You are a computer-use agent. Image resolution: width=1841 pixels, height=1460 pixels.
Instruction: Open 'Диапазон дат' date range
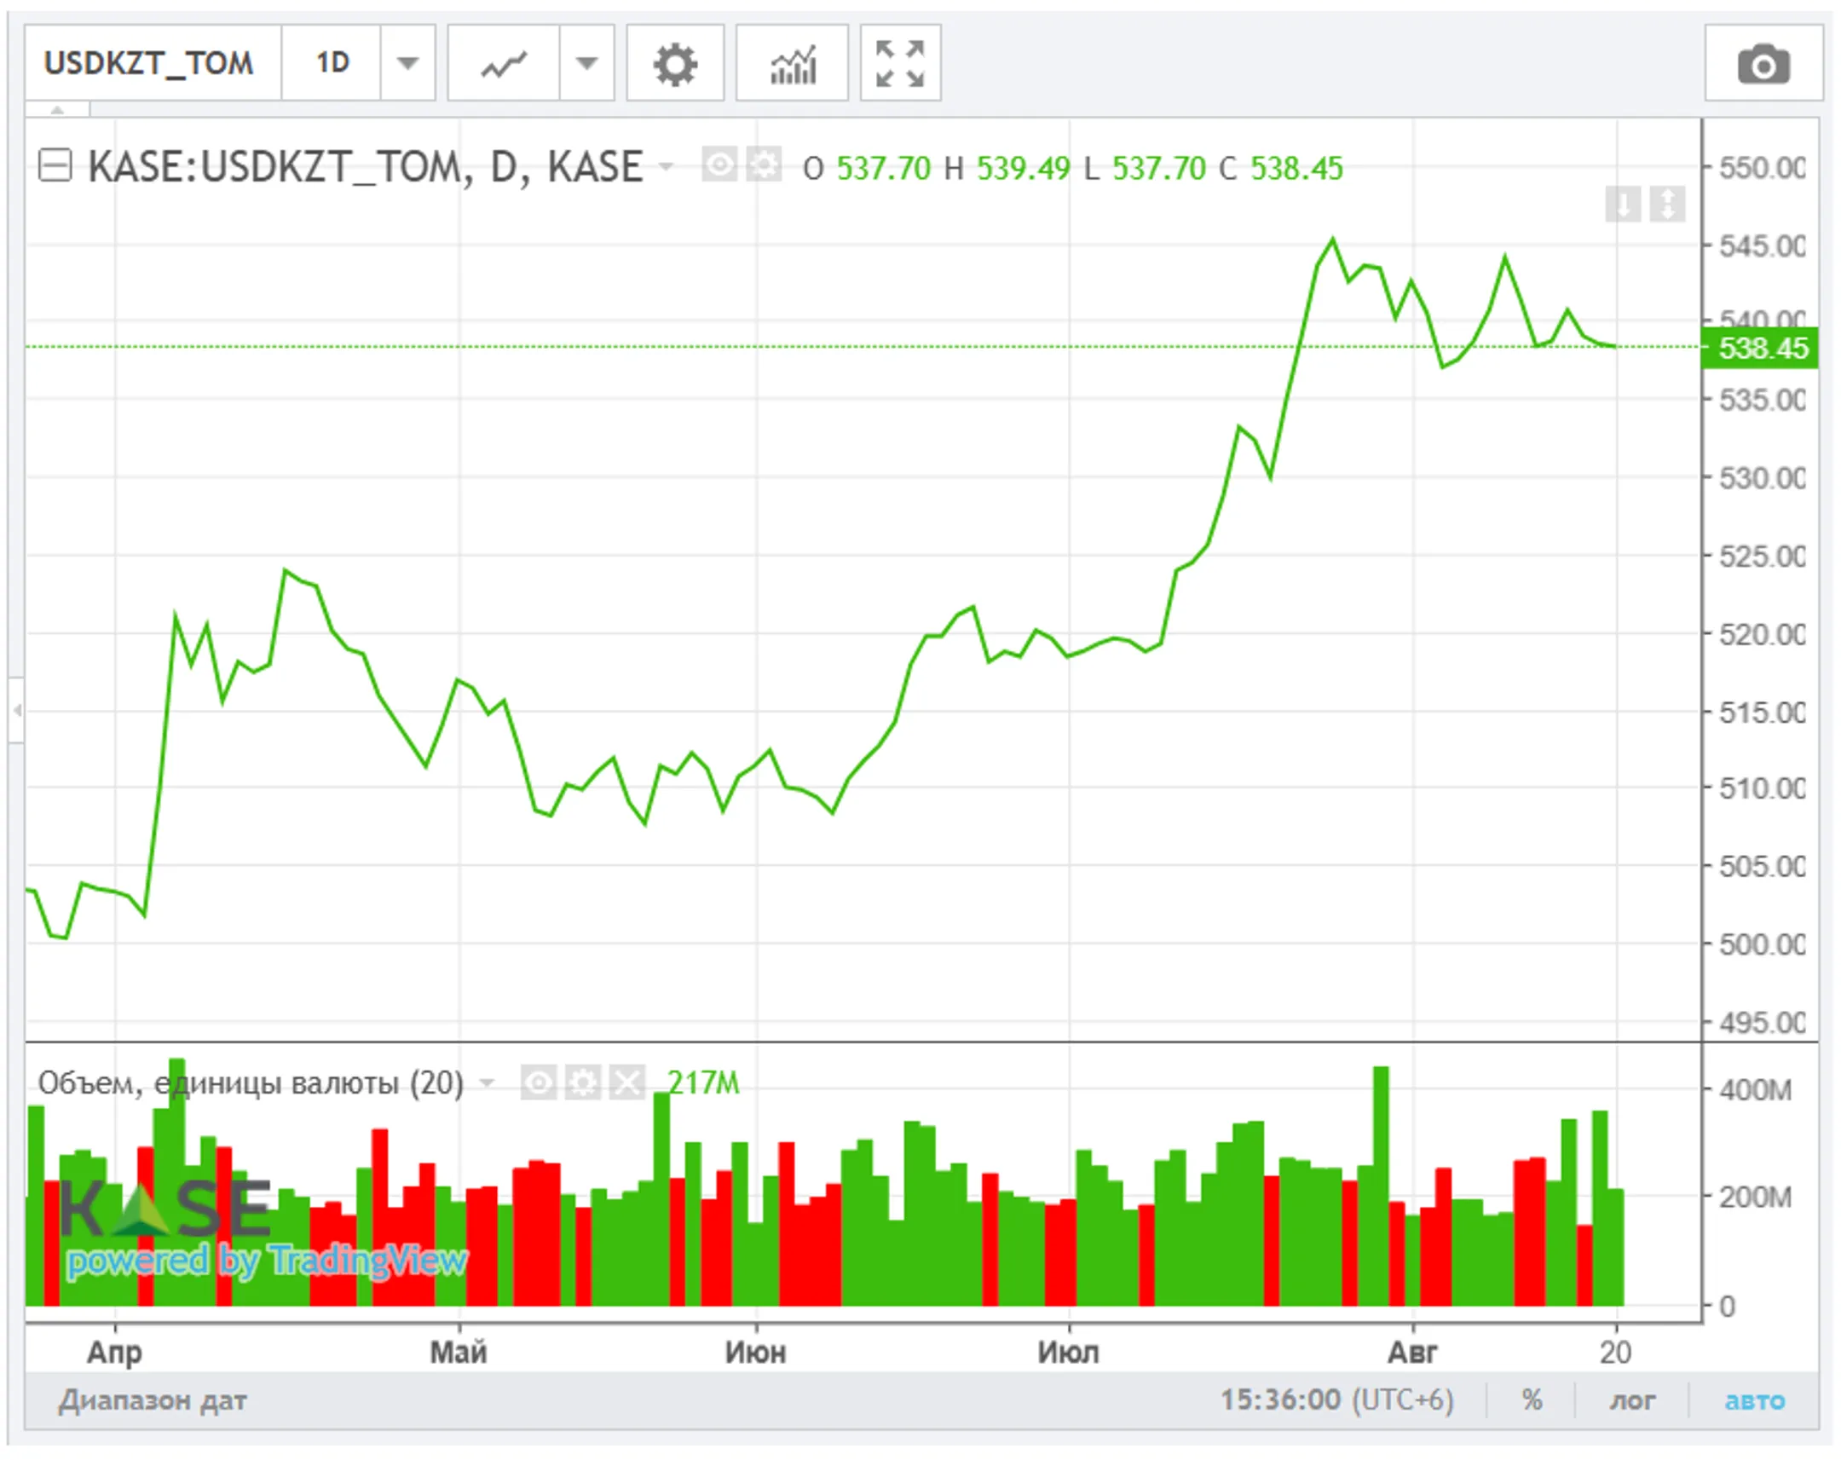pos(152,1400)
